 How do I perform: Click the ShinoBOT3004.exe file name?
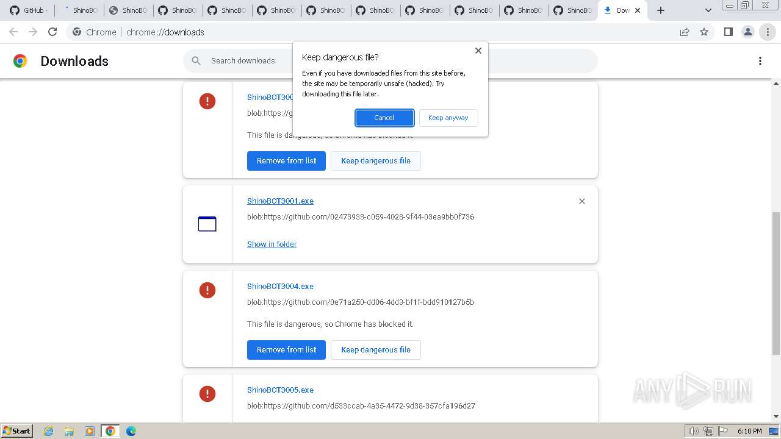coord(280,286)
